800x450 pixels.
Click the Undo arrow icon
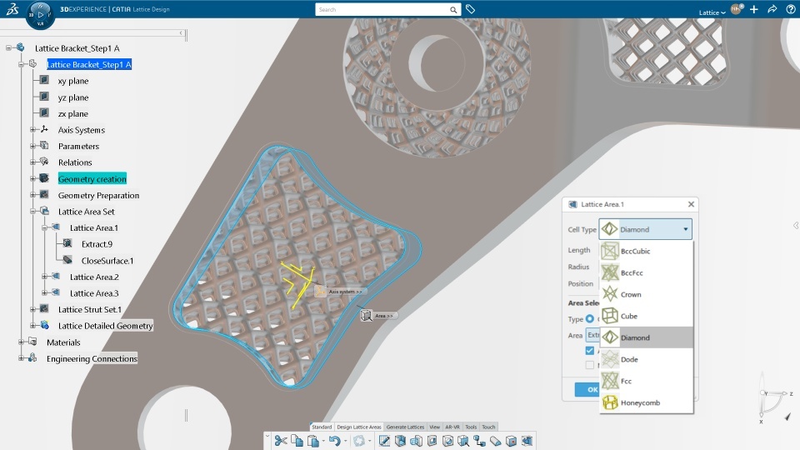[334, 441]
